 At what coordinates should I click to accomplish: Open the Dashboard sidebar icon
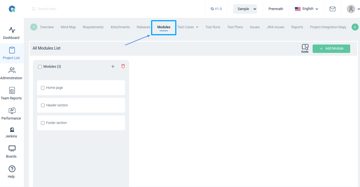tap(12, 30)
